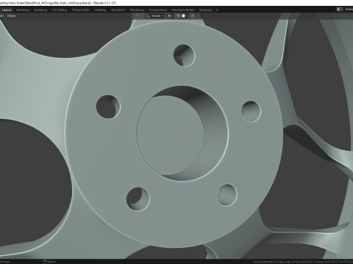Open the Modeling workspace tab

tap(23, 10)
